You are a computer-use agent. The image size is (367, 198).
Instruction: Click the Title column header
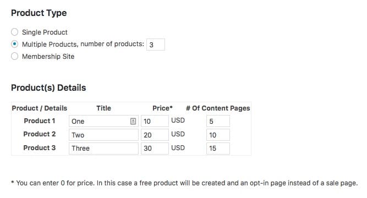click(103, 108)
